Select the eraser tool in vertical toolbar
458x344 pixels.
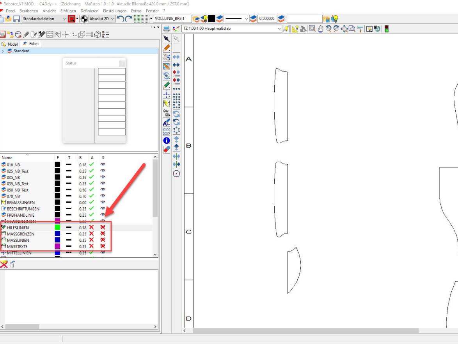point(167,149)
